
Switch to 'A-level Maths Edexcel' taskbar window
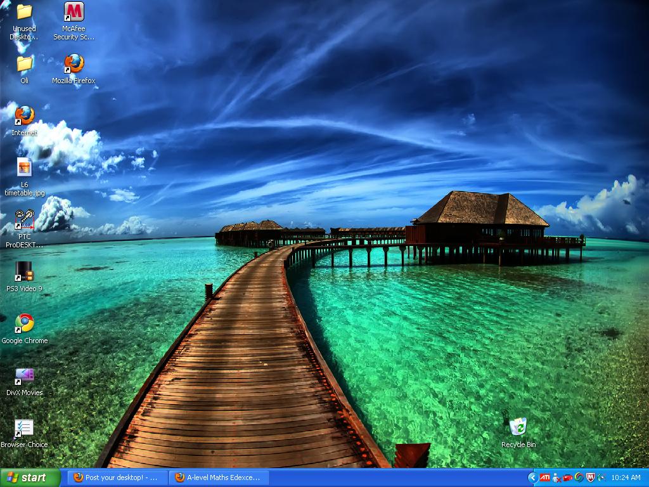(219, 477)
